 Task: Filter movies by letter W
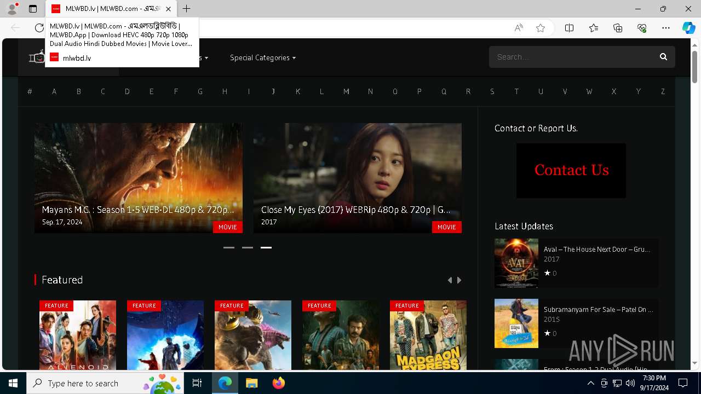(589, 91)
